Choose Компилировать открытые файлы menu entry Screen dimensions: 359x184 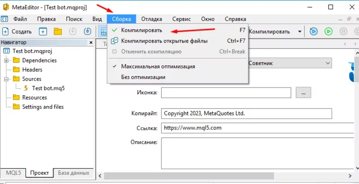tap(178, 41)
